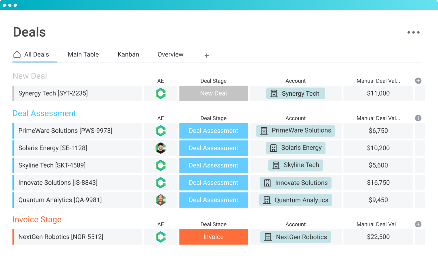Open the Overview tab
This screenshot has height=256, width=438.
(170, 54)
